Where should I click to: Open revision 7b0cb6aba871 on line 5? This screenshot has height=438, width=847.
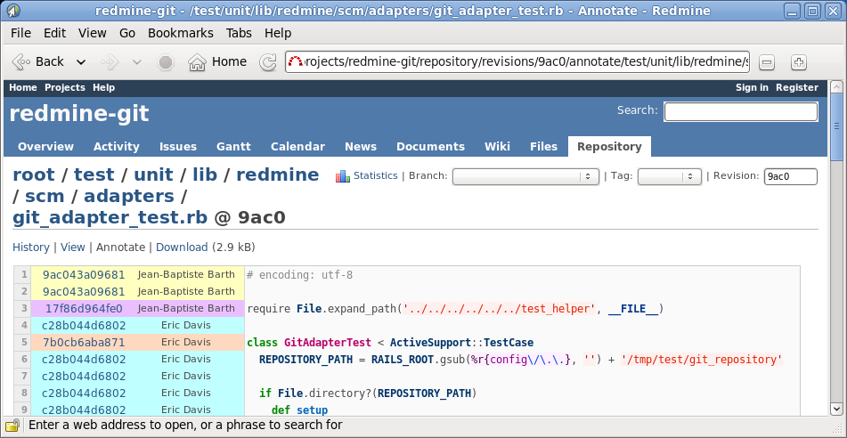pyautogui.click(x=84, y=343)
